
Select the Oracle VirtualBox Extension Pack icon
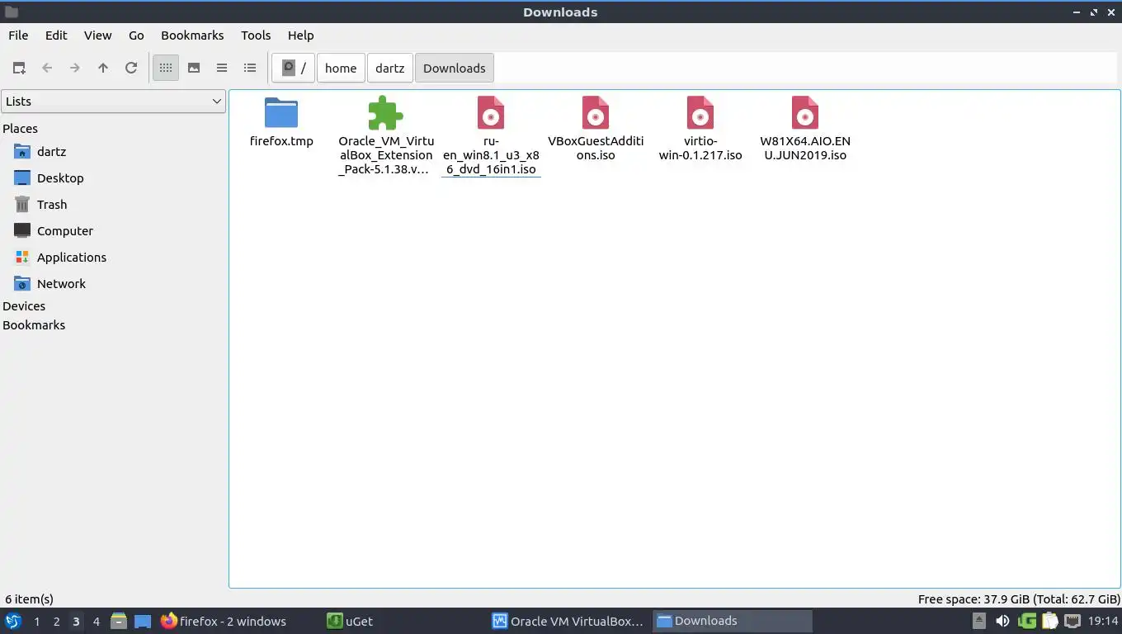(x=386, y=112)
